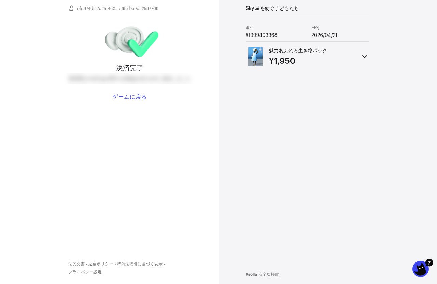
Task: Select the user ID efd974d8 text
Action: pyautogui.click(x=118, y=8)
